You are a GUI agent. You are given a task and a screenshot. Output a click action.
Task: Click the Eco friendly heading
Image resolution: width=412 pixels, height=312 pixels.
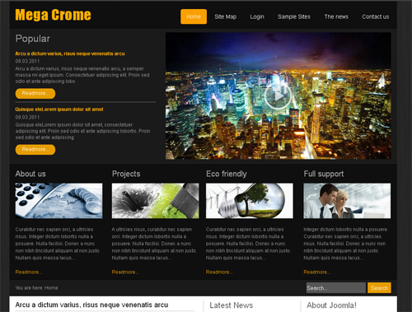pos(227,174)
